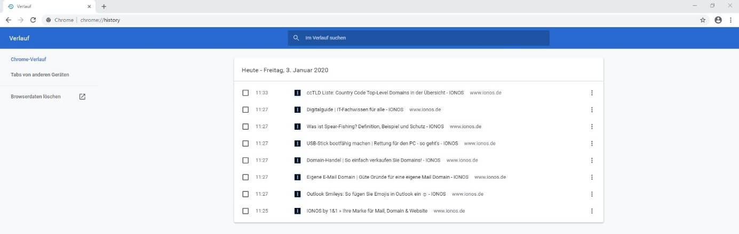Select the IONOS by 1&1 entry checkbox
Image resolution: width=739 pixels, height=234 pixels.
coord(245,211)
